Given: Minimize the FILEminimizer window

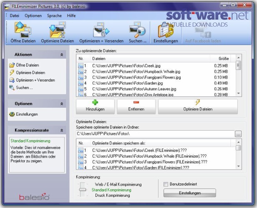Looking at the screenshot, I should click(x=225, y=5).
